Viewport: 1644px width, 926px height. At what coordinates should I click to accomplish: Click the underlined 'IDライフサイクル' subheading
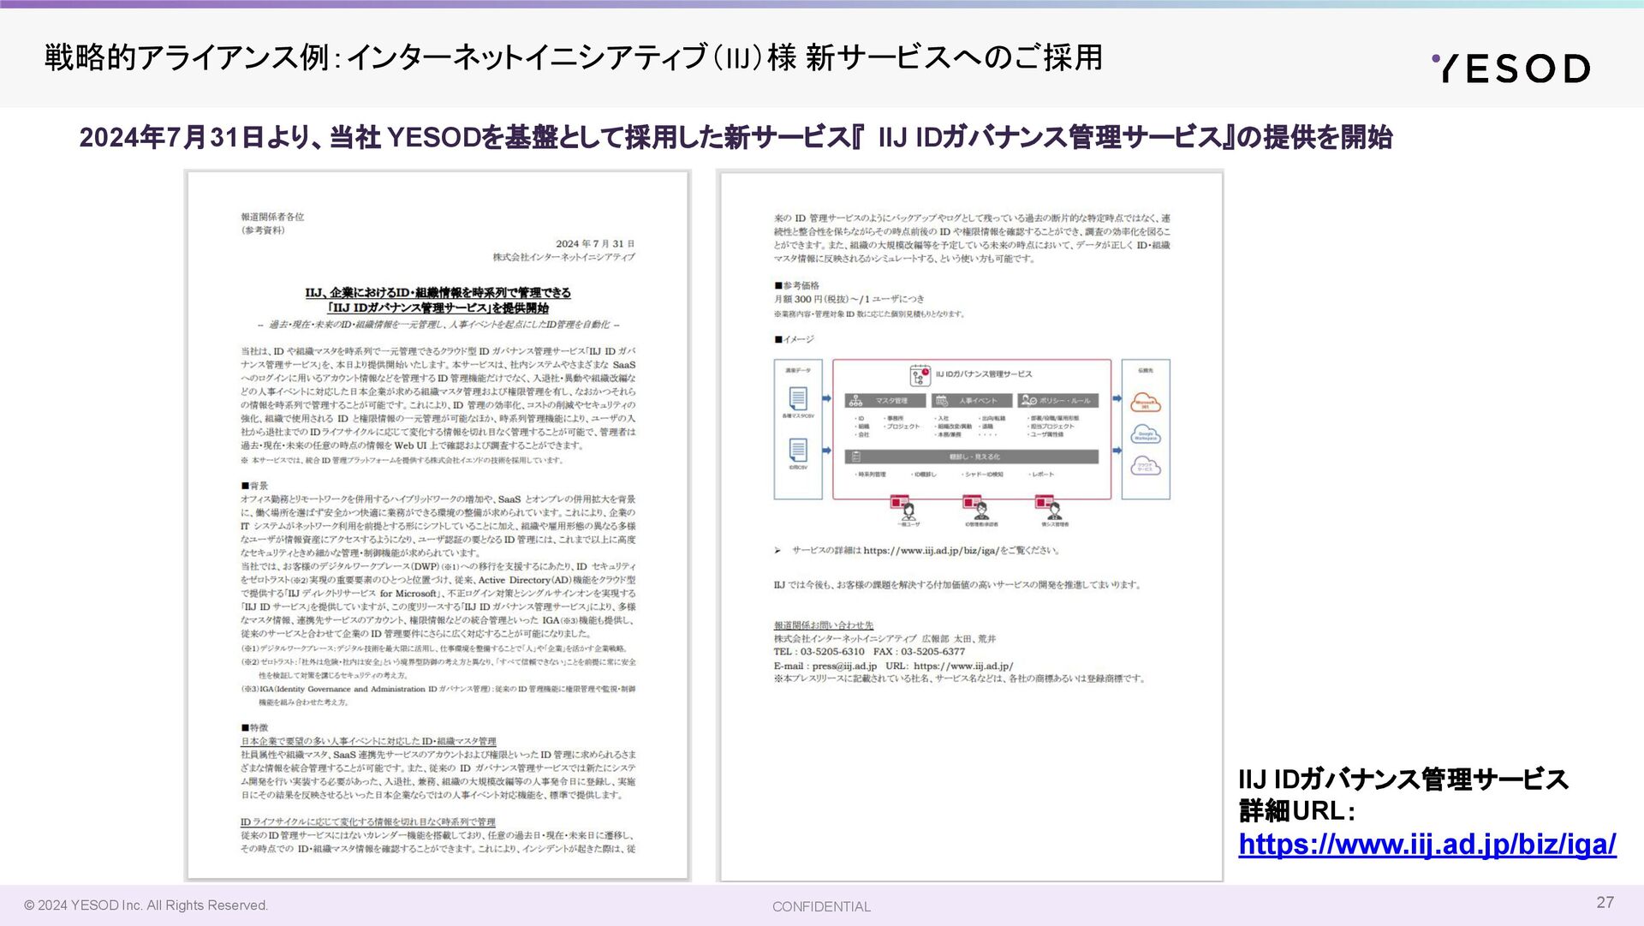click(x=368, y=821)
